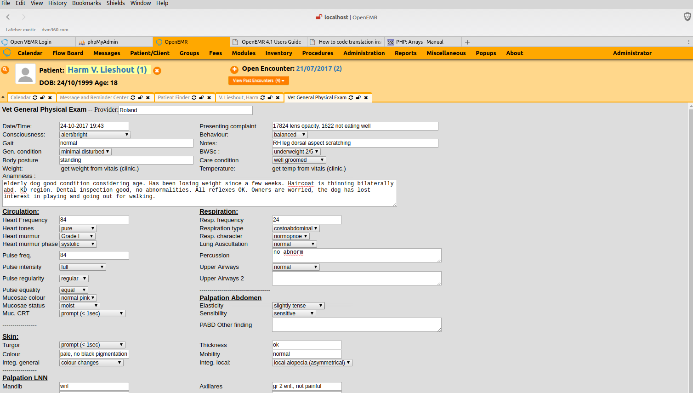Open the Pulse regularity dropdown

(x=74, y=279)
